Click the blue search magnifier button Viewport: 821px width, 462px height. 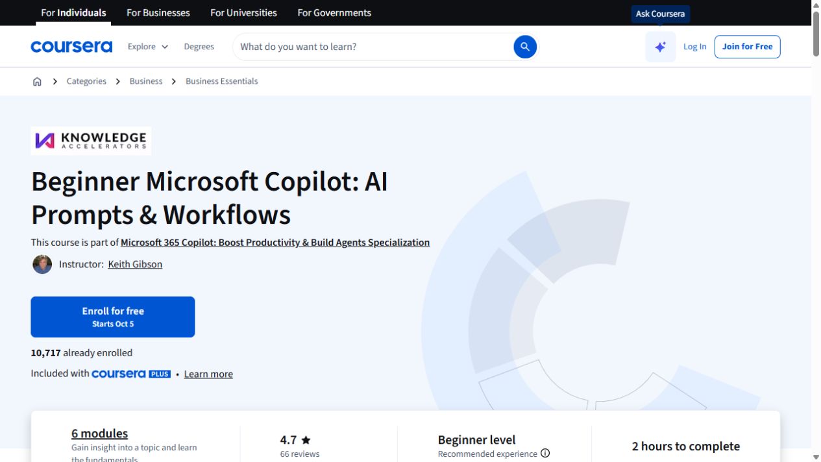point(525,47)
